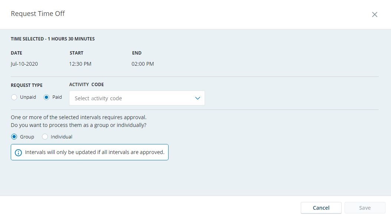The height and width of the screenshot is (219, 391).
Task: Save the time off request
Action: click(x=365, y=208)
